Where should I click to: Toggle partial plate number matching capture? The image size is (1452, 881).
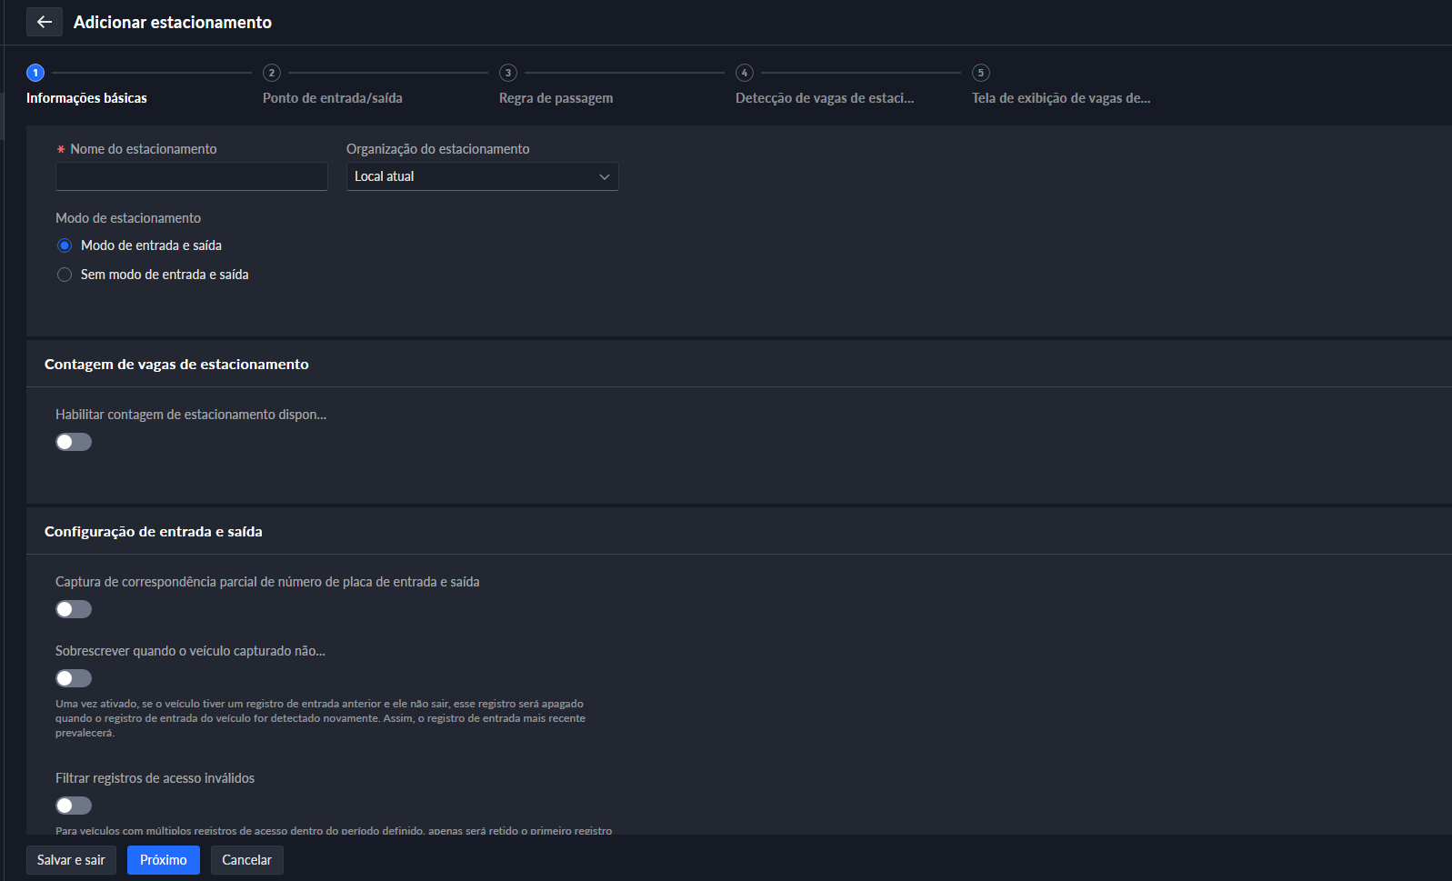coord(74,609)
